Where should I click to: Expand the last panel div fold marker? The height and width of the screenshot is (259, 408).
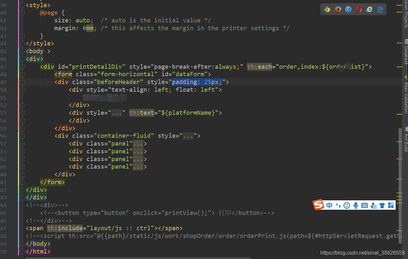[22, 167]
